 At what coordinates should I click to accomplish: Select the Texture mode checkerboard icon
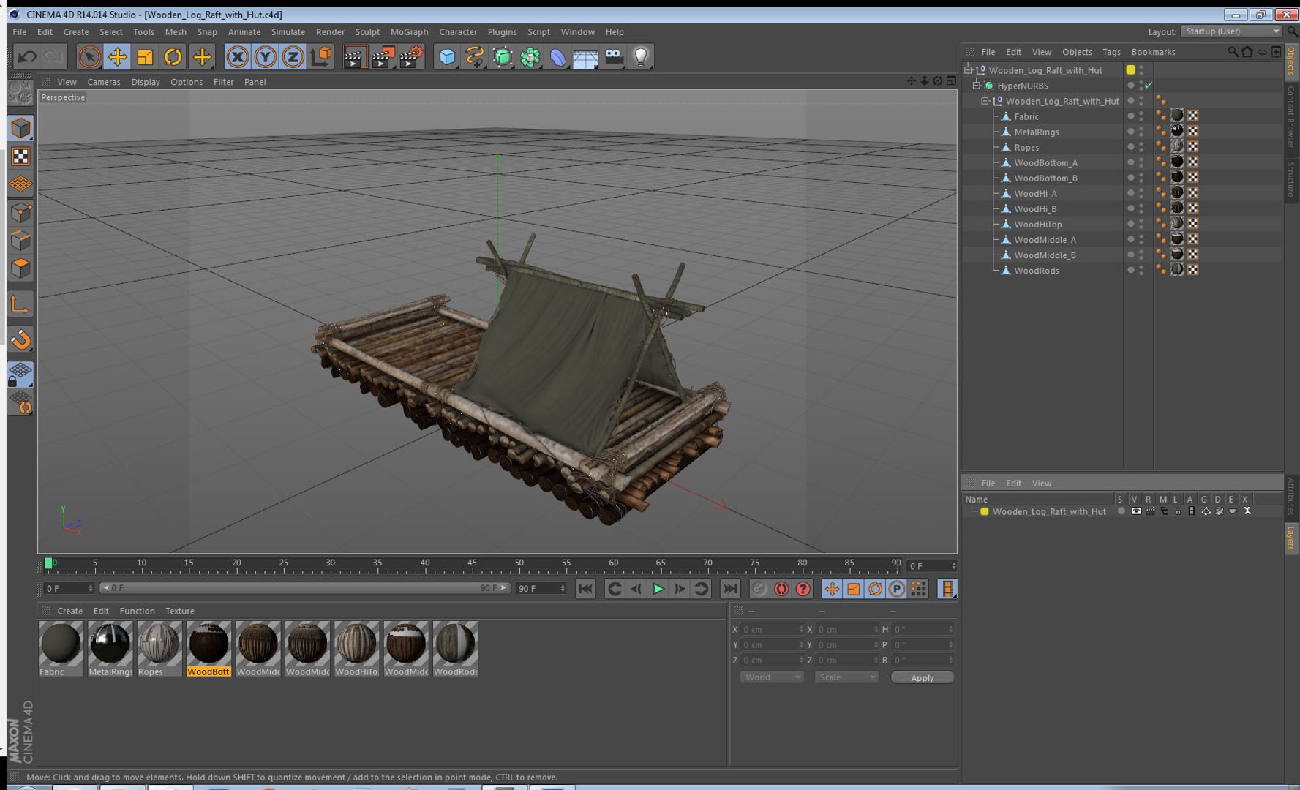tap(20, 156)
